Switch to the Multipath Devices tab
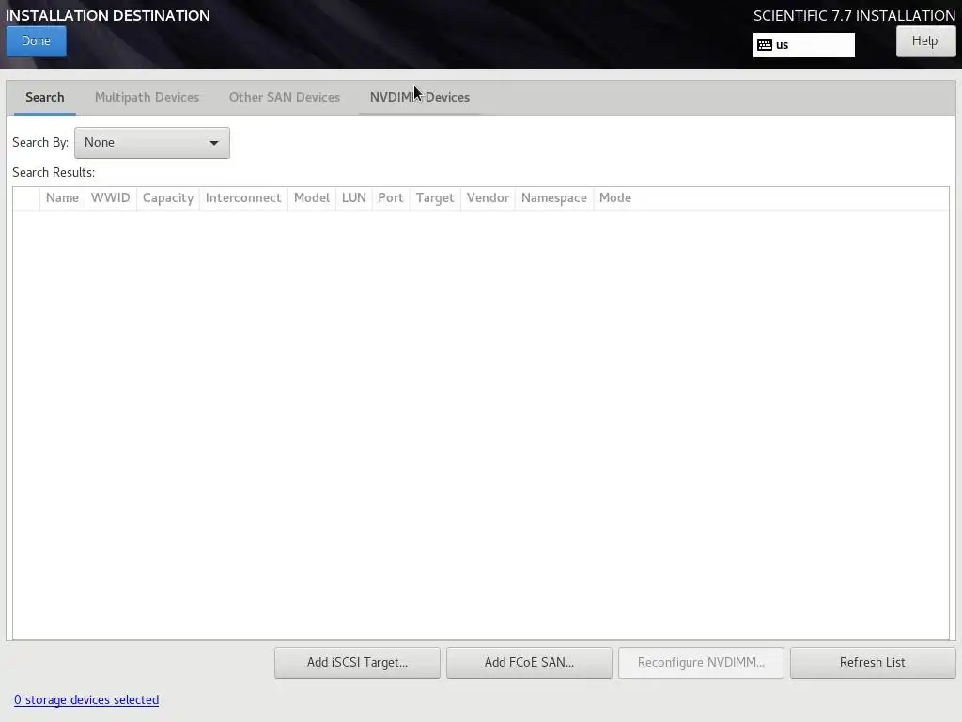Screen dimensions: 962x722 coord(147,97)
